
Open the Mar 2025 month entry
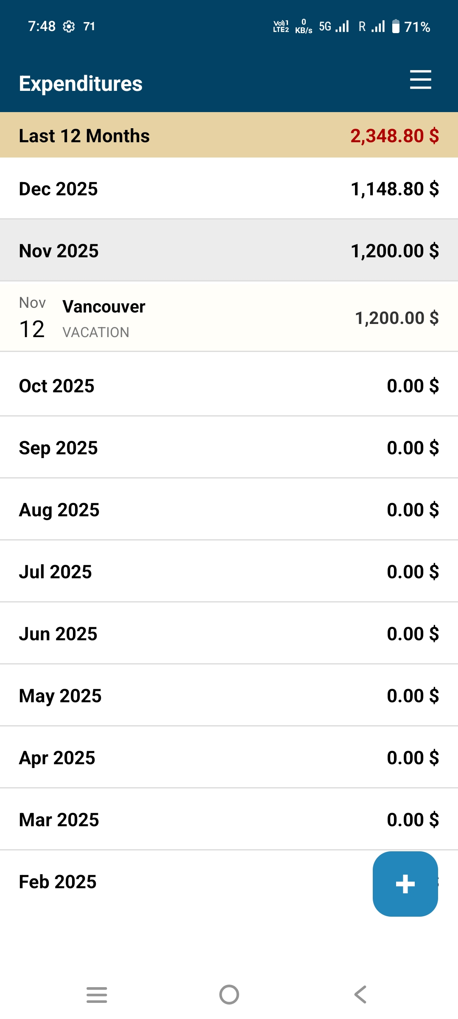pyautogui.click(x=229, y=819)
